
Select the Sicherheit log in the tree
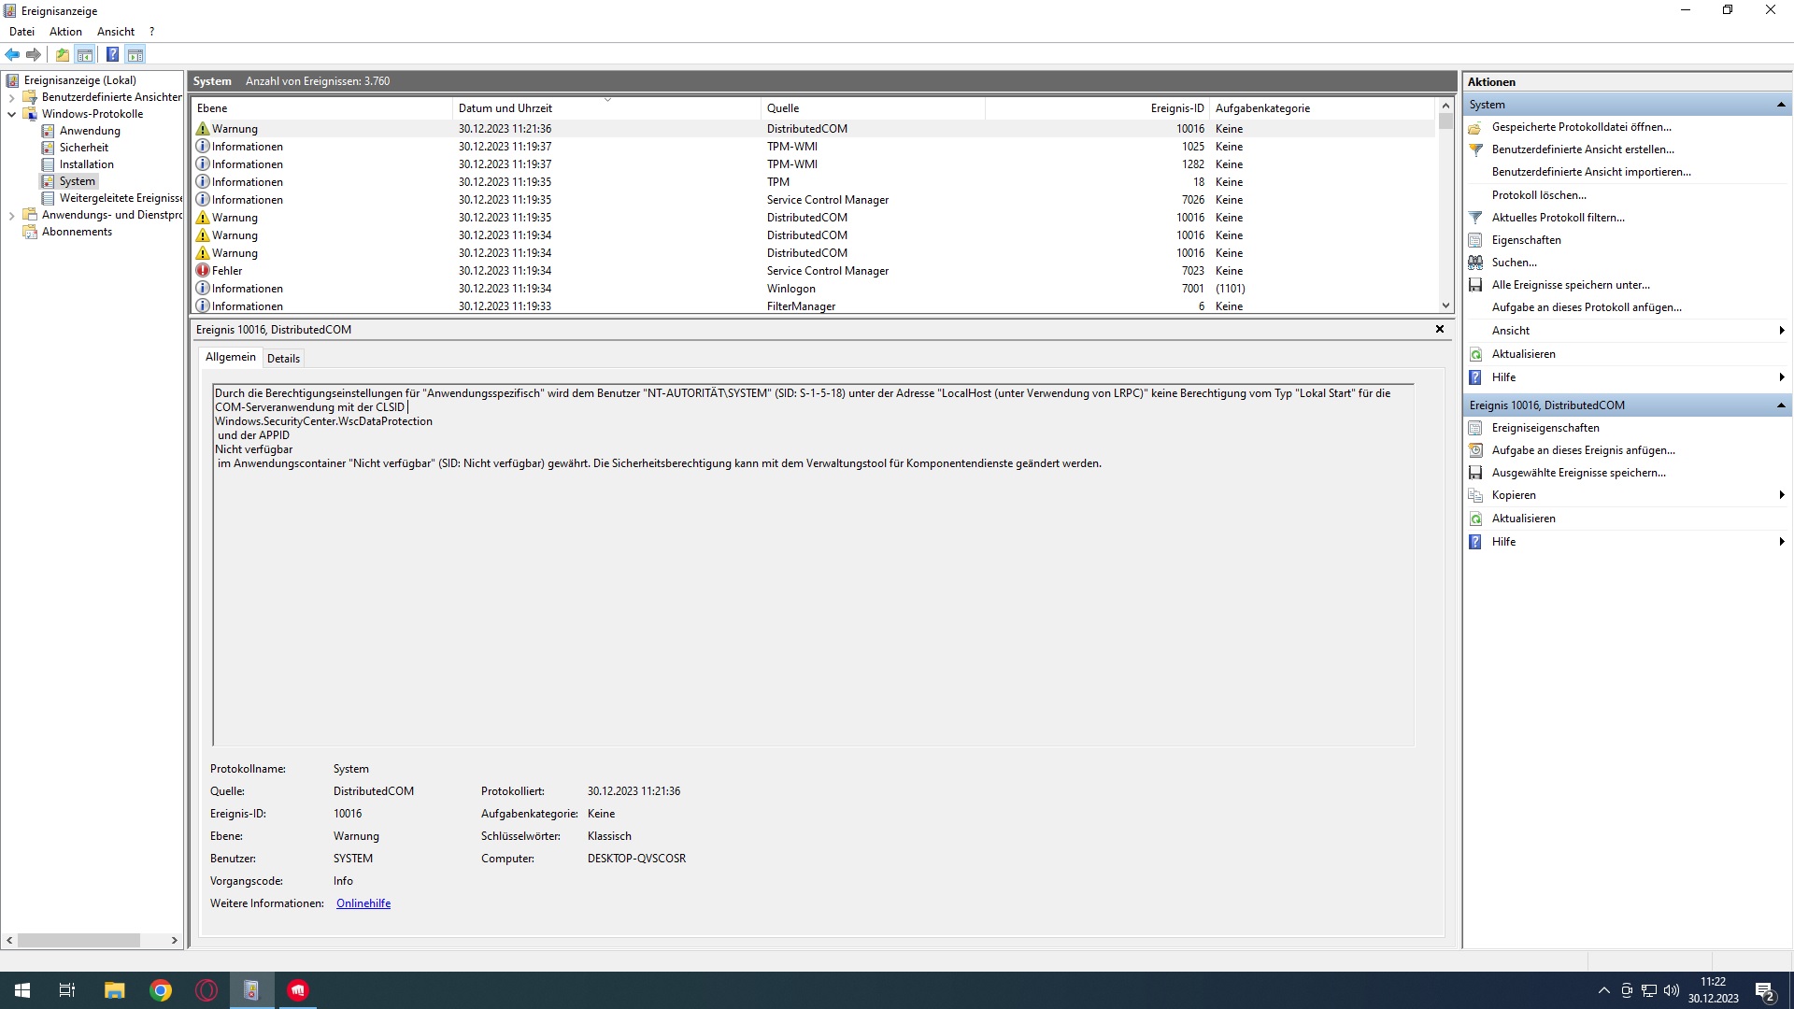point(83,148)
